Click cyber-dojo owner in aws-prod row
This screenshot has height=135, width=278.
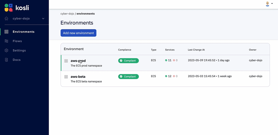256,60
